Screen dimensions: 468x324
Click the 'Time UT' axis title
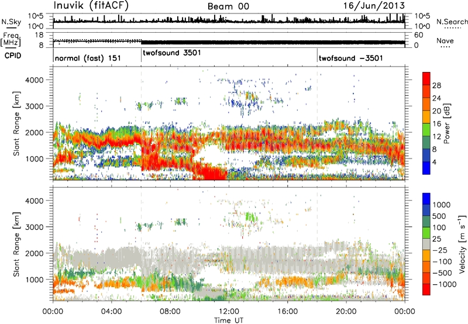[x=229, y=320]
